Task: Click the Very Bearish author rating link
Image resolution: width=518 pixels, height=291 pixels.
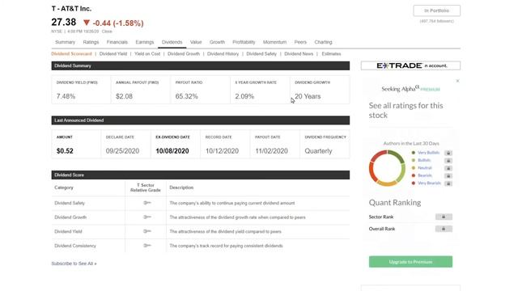Action: tap(429, 183)
